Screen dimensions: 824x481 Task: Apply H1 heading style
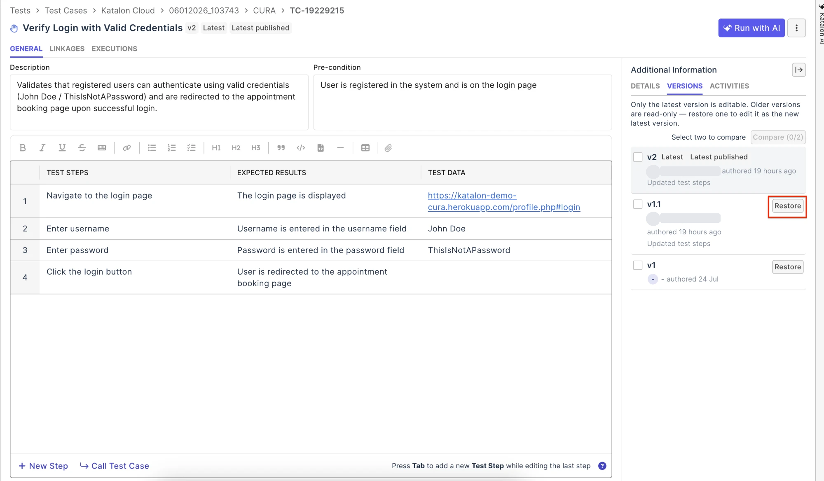[216, 148]
